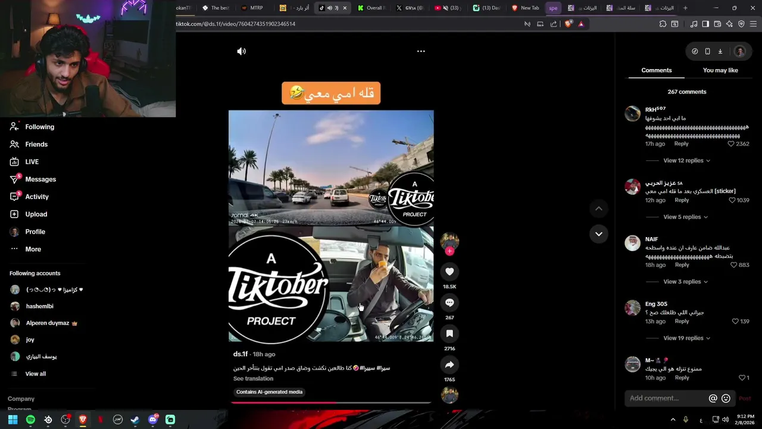Click See translation under the video caption
762x429 pixels.
pos(253,378)
